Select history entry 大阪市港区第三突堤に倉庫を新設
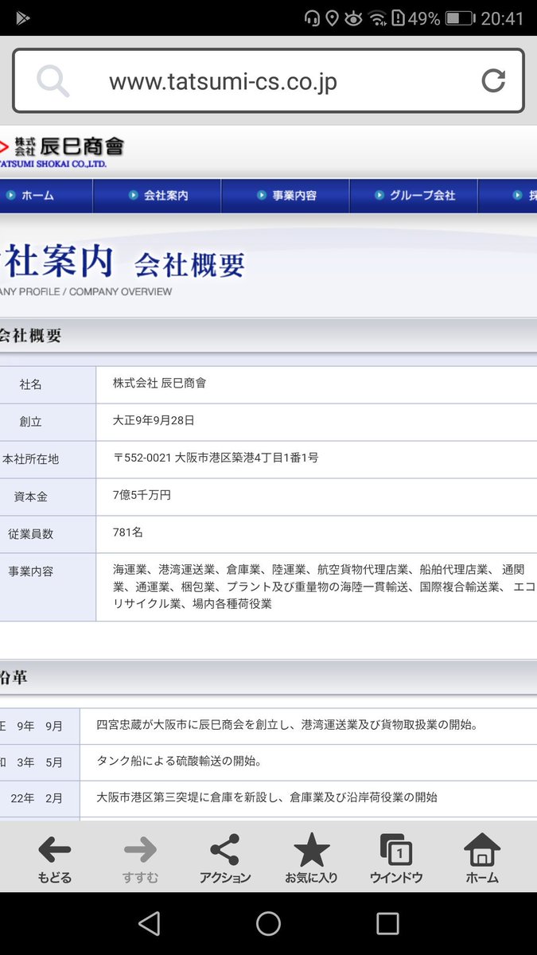Screen dimensions: 537x955 pos(267,797)
